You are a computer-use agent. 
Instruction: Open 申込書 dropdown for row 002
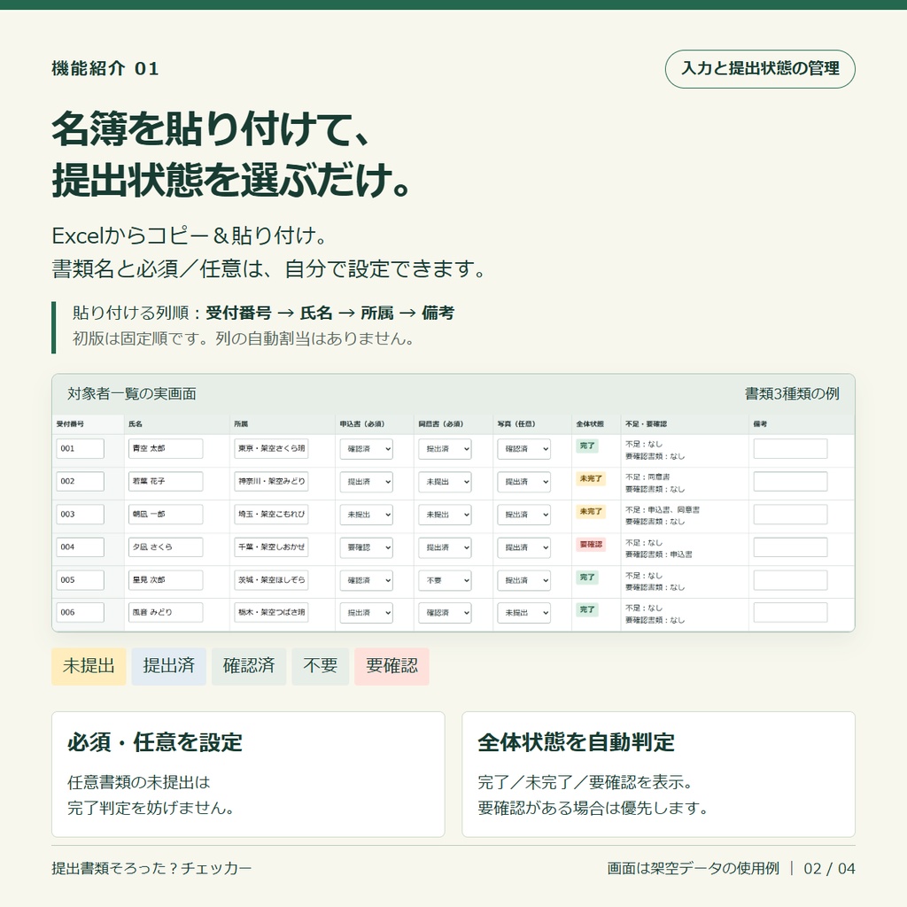(366, 482)
